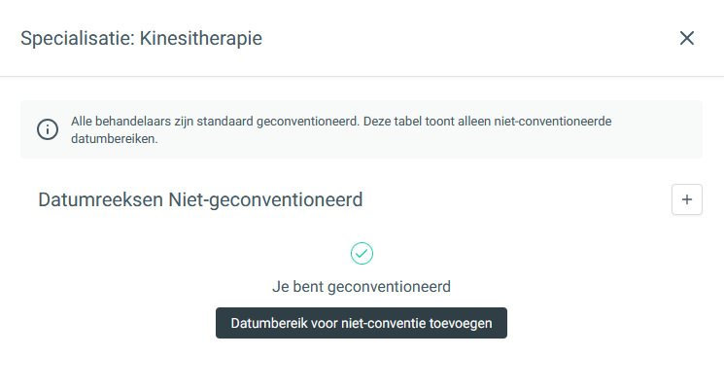Click 'Alle behandelaars zijn standaard geconventioneerd' sentence

pos(214,122)
